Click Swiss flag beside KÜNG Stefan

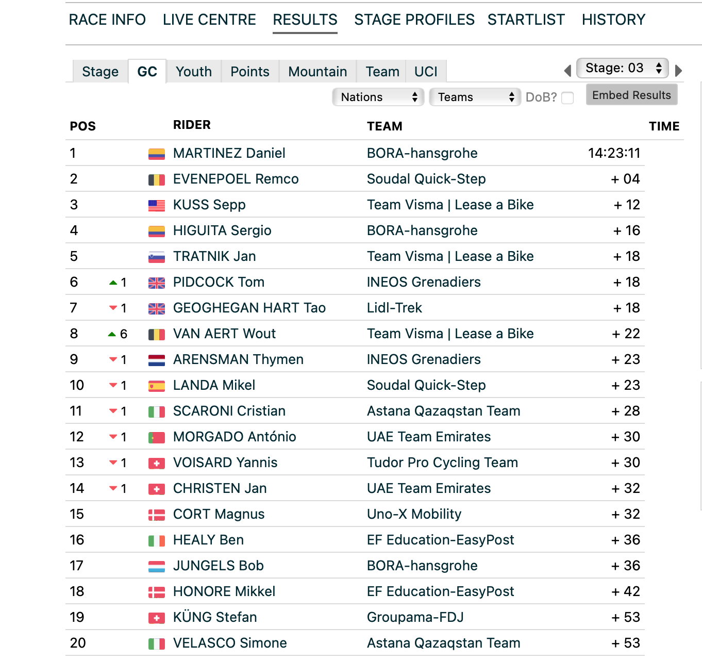point(156,618)
